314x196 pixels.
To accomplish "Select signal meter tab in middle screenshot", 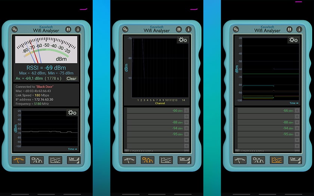I will 129,160.
